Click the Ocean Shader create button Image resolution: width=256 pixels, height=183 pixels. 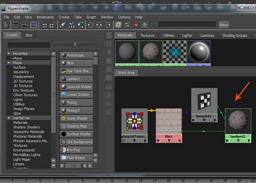pyautogui.click(x=76, y=95)
